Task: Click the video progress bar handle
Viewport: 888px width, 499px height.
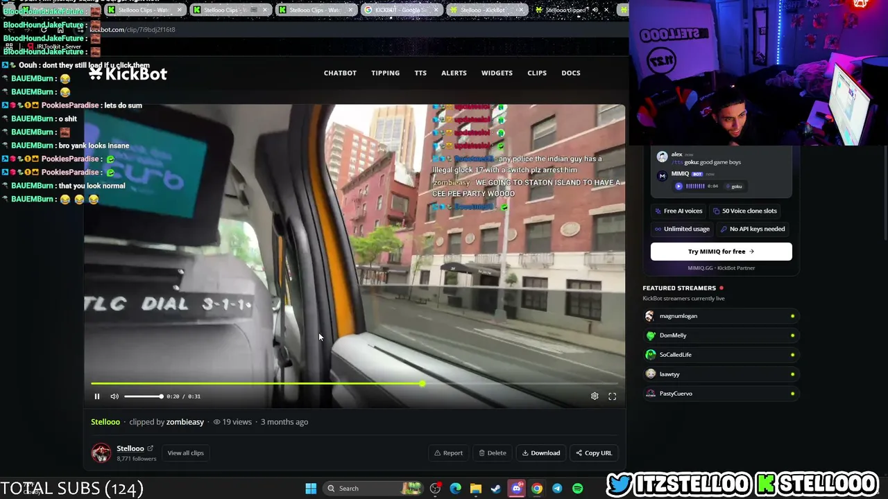Action: coord(422,383)
